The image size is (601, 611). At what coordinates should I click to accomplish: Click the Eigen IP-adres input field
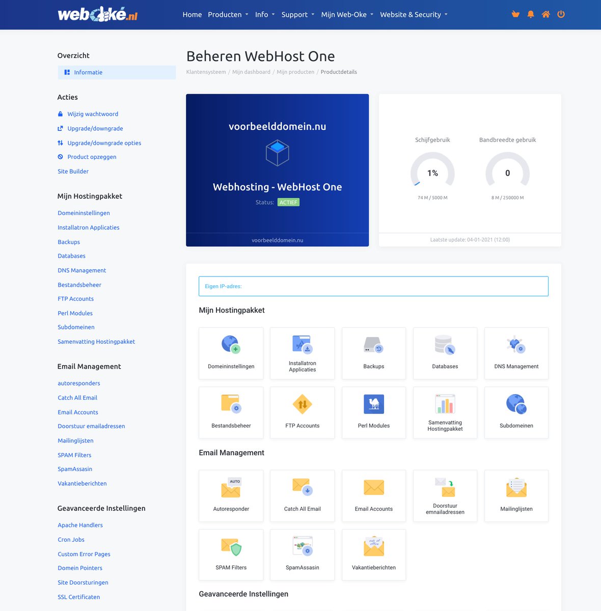coord(373,286)
